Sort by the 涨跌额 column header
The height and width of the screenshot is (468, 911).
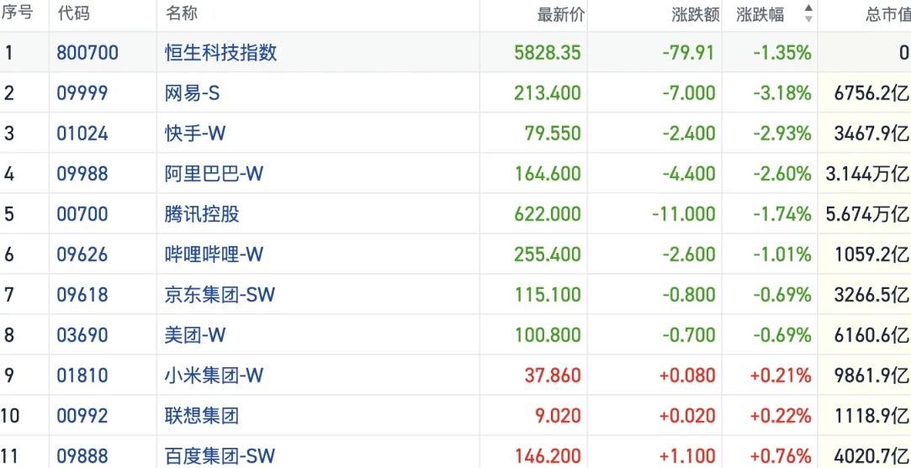click(x=695, y=14)
